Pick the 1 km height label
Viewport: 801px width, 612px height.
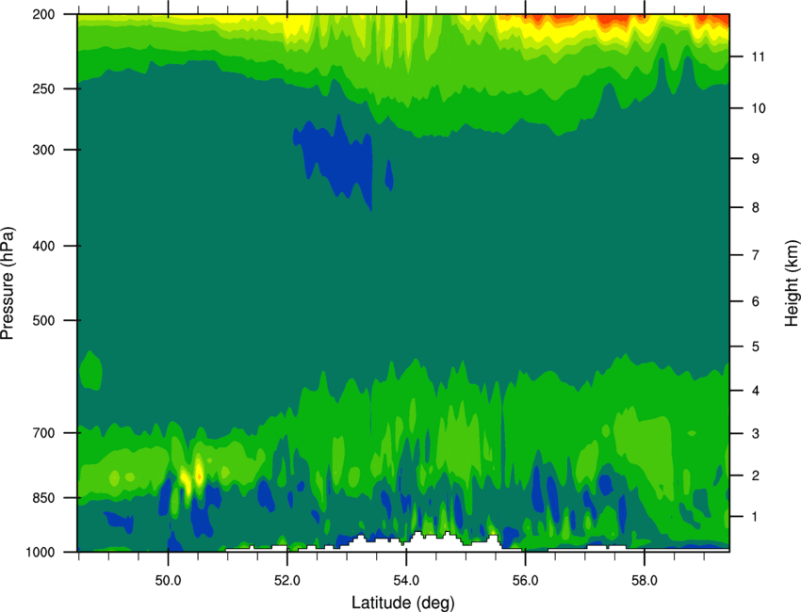click(756, 517)
